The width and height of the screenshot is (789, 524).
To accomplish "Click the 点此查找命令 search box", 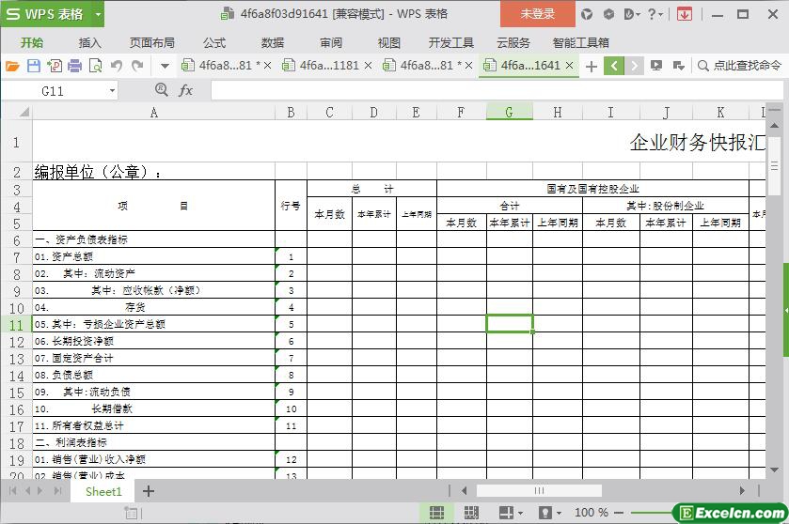I will click(740, 66).
